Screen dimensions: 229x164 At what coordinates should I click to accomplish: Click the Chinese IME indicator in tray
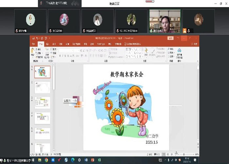coord(176,160)
